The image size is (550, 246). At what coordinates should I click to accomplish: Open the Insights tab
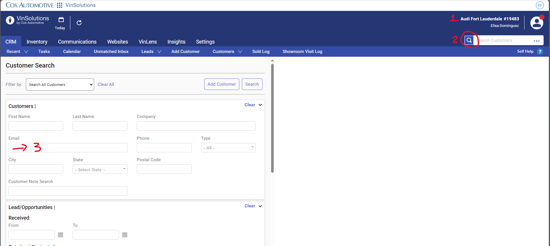176,42
